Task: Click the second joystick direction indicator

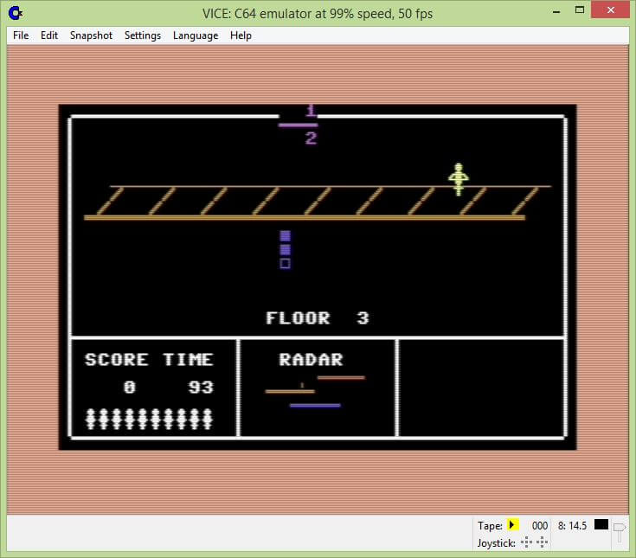Action: (x=542, y=542)
